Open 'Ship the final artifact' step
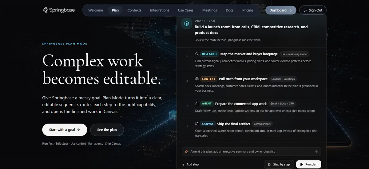369x169 pixels. pos(234,124)
